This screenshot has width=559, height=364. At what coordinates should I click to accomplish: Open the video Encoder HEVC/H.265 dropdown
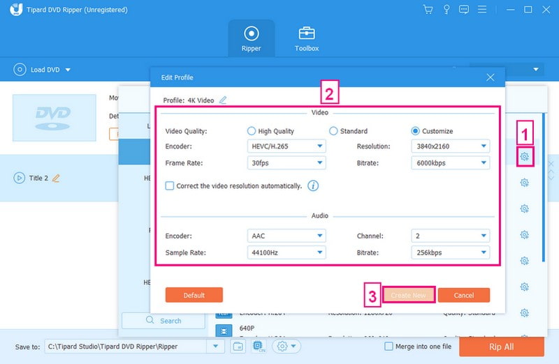click(286, 146)
